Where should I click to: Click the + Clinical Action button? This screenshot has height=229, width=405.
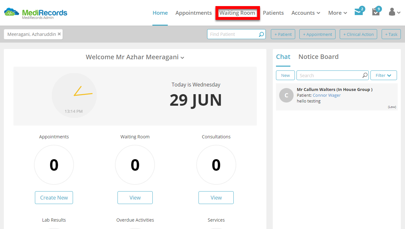359,34
